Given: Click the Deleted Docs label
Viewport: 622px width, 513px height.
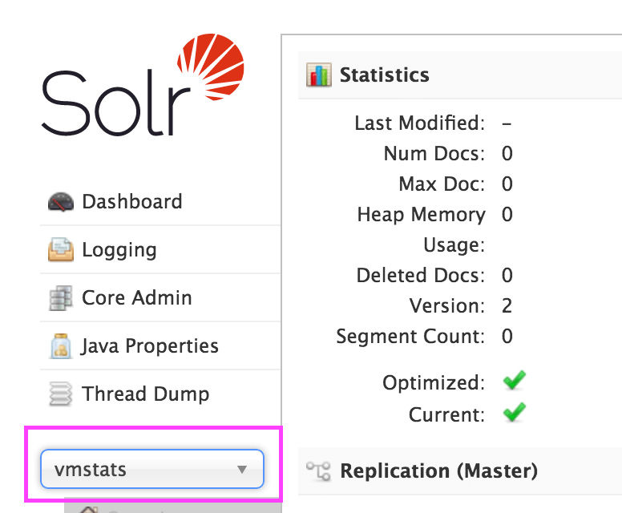Looking at the screenshot, I should tap(421, 276).
